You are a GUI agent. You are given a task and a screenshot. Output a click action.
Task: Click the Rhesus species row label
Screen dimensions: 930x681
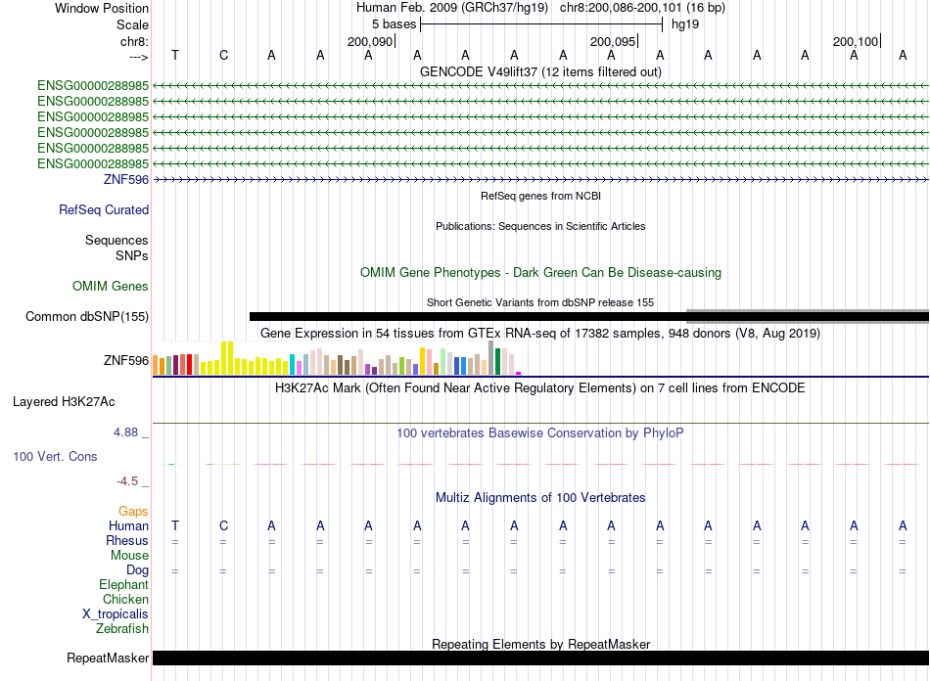(127, 540)
